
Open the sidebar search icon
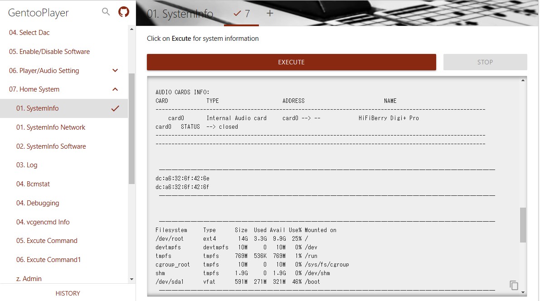(106, 12)
